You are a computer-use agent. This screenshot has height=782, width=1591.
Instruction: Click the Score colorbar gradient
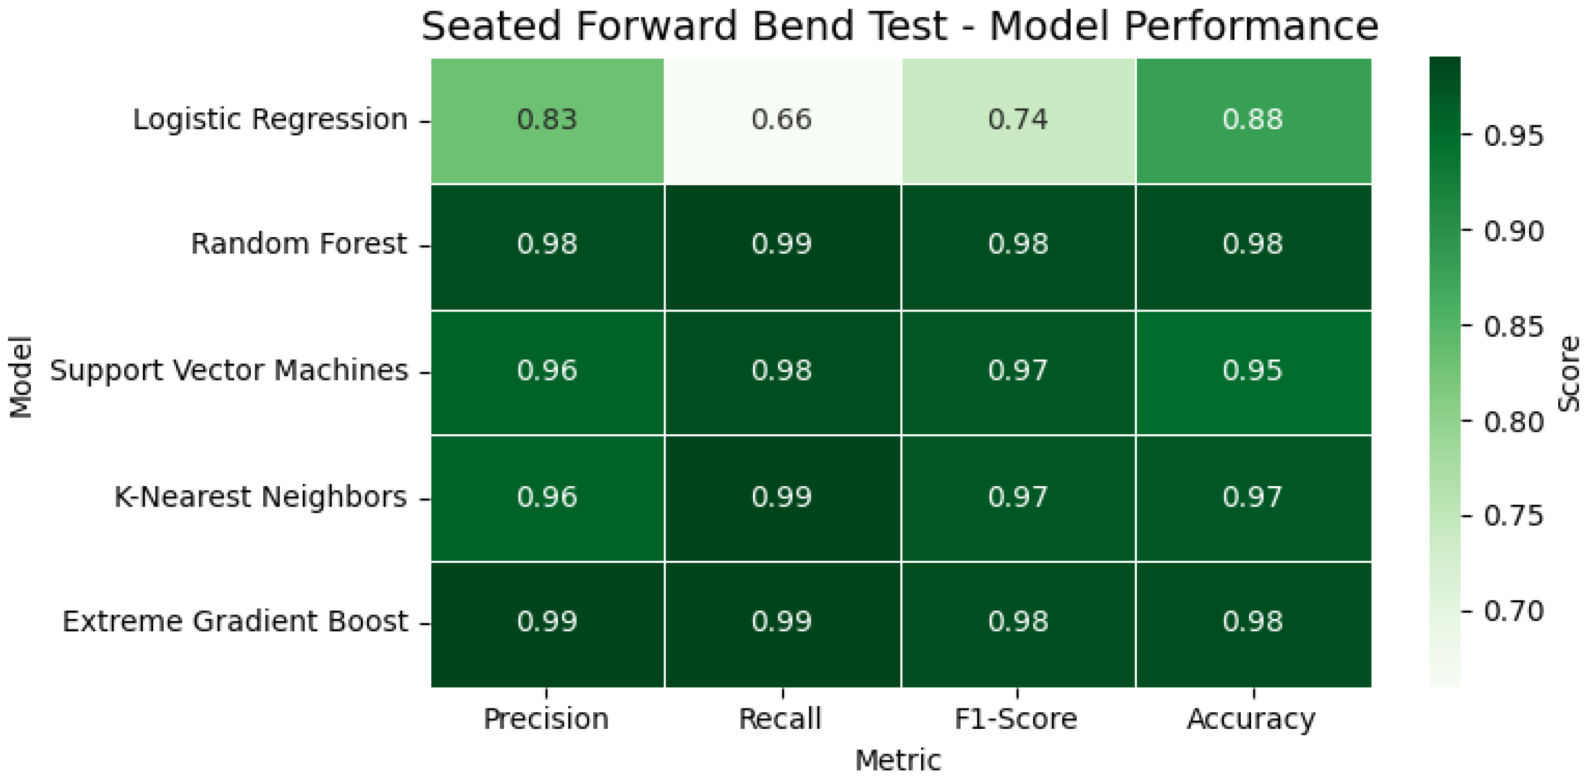click(1445, 371)
